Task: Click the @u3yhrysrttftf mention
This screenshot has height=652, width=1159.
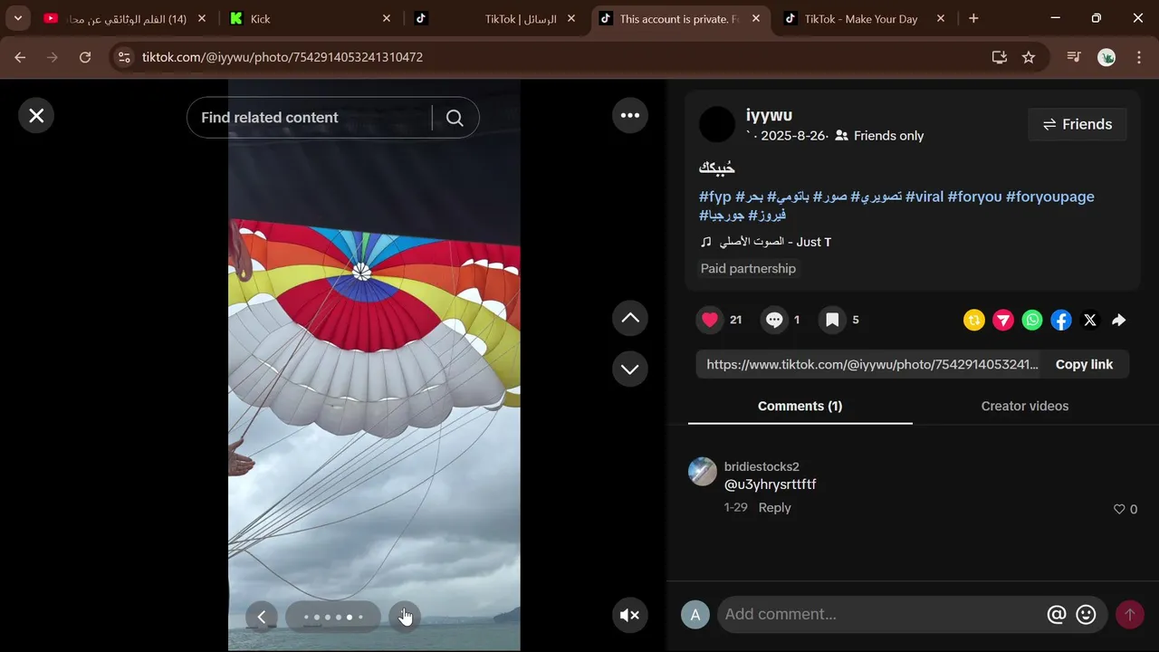Action: (x=771, y=484)
